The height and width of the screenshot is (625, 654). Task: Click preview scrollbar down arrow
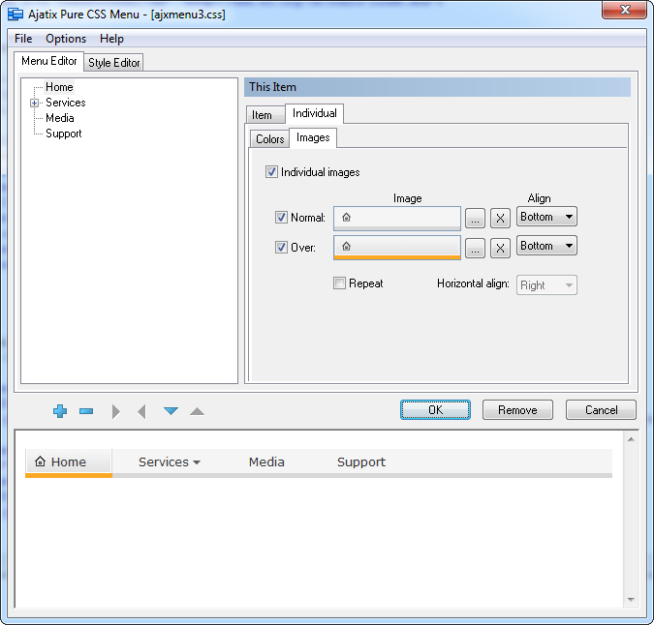pyautogui.click(x=631, y=600)
